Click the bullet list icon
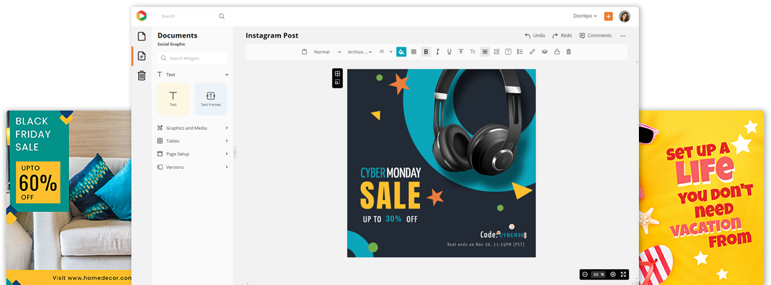Image resolution: width=771 pixels, height=285 pixels. coord(520,52)
